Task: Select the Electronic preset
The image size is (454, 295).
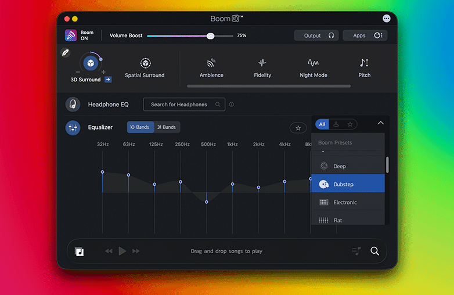Action: [348, 202]
